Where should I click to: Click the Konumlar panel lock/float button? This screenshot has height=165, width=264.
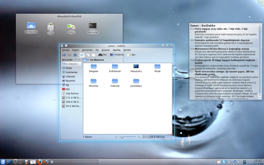point(76,59)
